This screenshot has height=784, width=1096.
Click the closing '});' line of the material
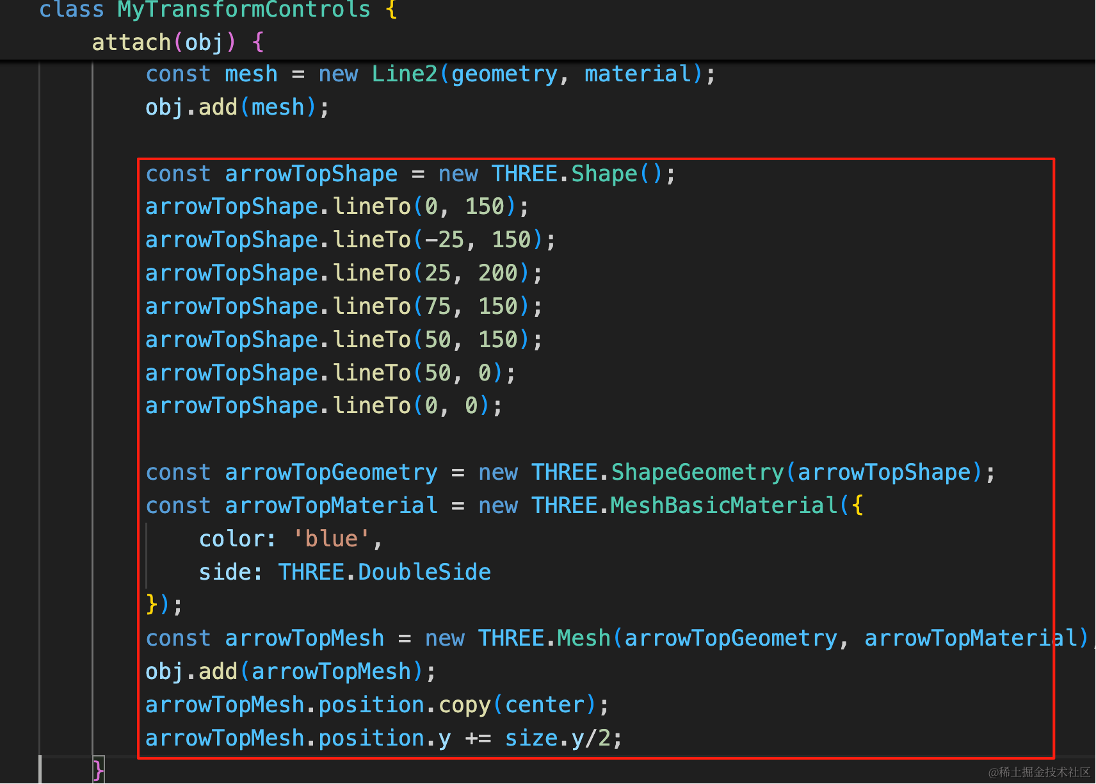(x=165, y=605)
